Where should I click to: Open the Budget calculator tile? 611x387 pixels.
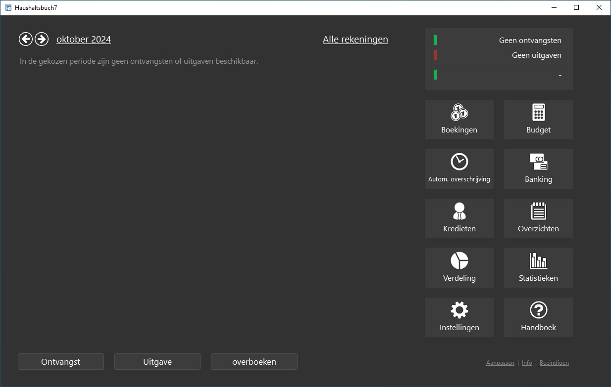click(538, 119)
